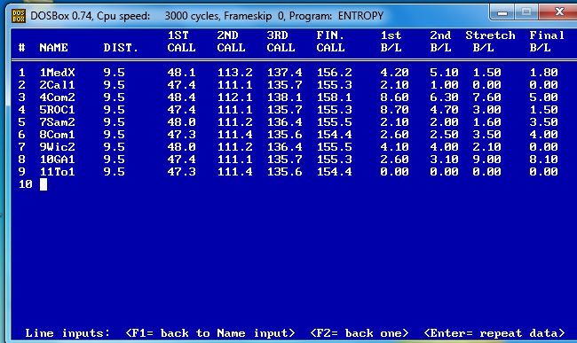577x343 pixels.
Task: Click the 3RD CALL column header
Action: point(281,42)
